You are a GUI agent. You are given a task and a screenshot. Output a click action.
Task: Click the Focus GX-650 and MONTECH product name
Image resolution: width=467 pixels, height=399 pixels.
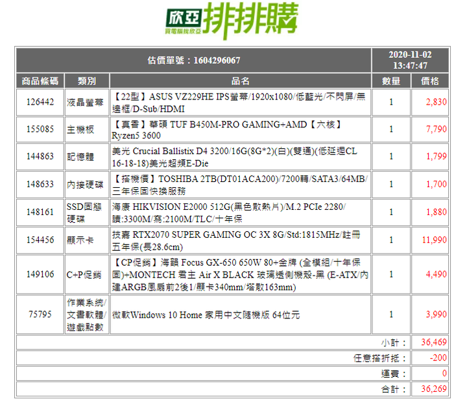(241, 274)
